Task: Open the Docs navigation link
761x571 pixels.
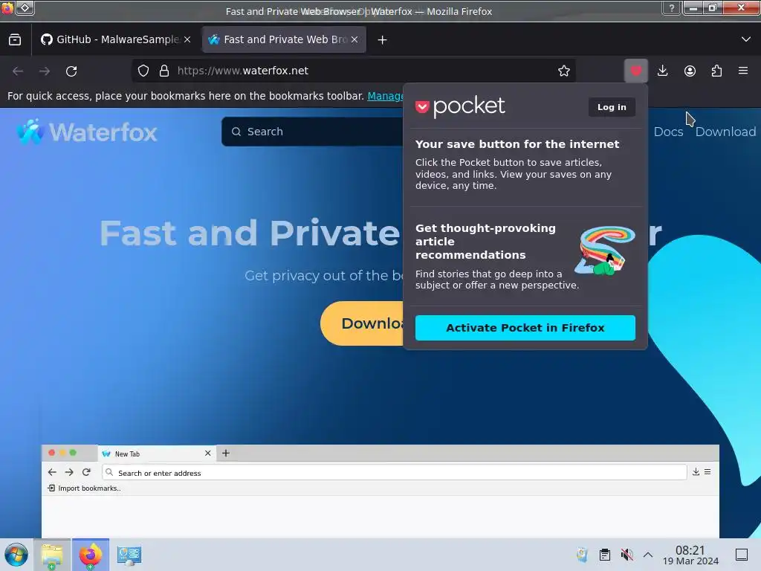Action: 668,132
